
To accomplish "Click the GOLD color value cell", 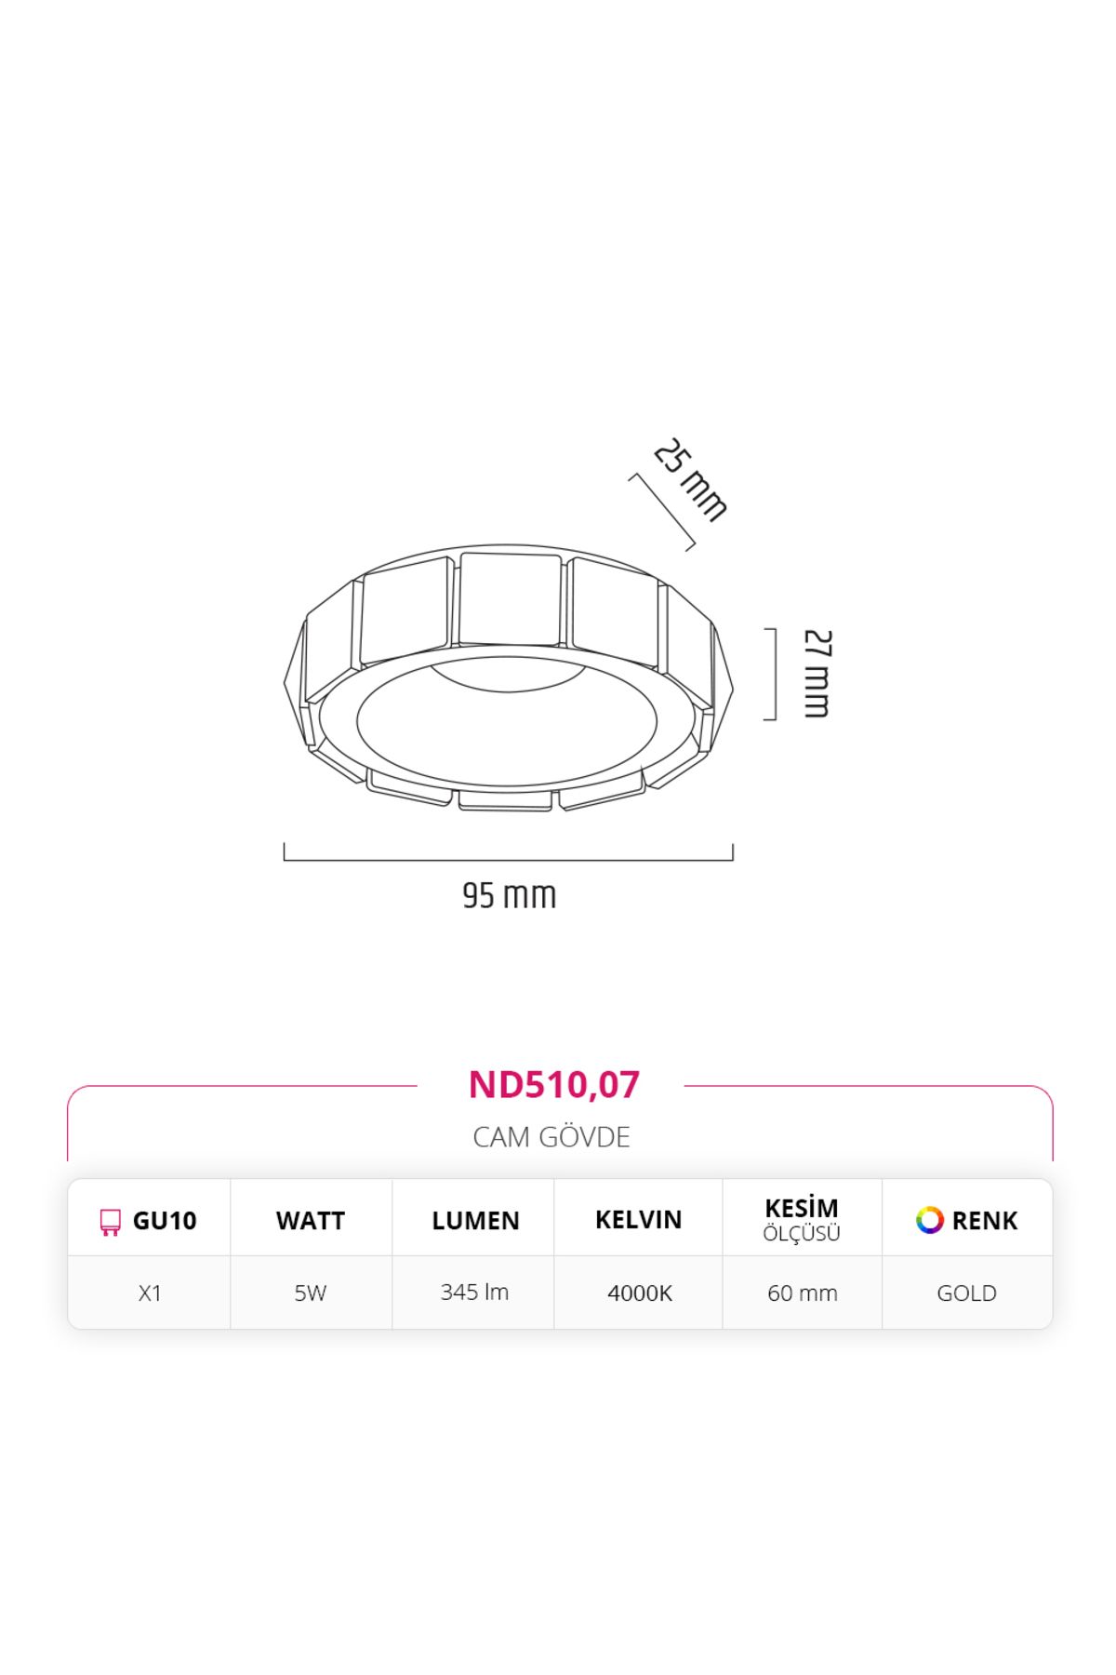I will (967, 1293).
